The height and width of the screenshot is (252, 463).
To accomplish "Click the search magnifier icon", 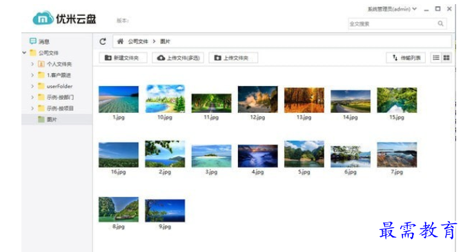I will pos(440,23).
